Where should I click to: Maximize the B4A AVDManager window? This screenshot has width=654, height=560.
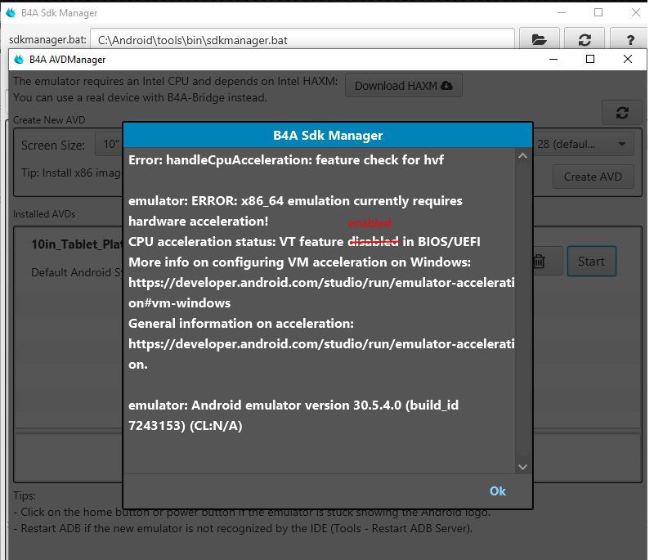(x=589, y=59)
